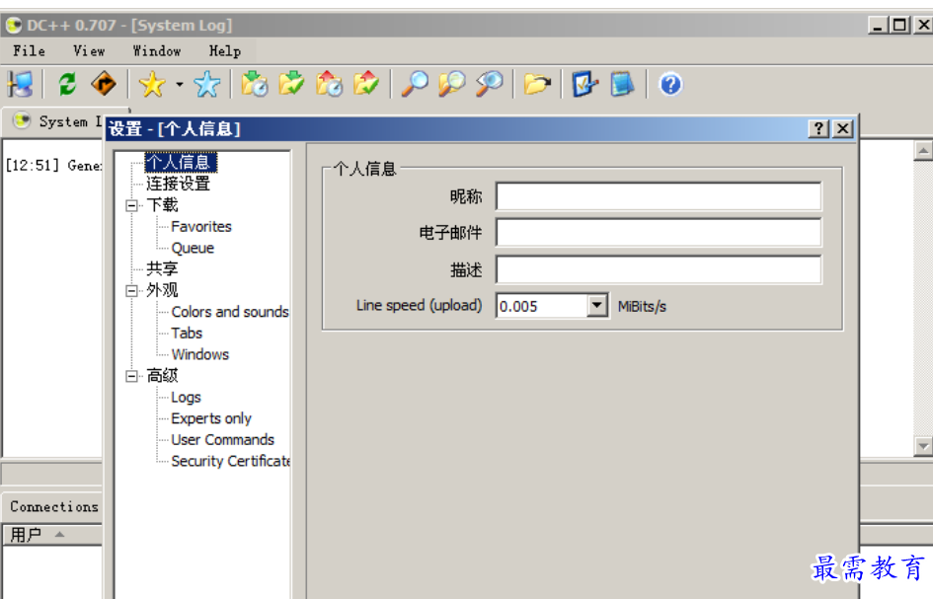Click the Reconnect toolbar icon
Viewport: 933px width, 599px height.
pyautogui.click(x=65, y=84)
